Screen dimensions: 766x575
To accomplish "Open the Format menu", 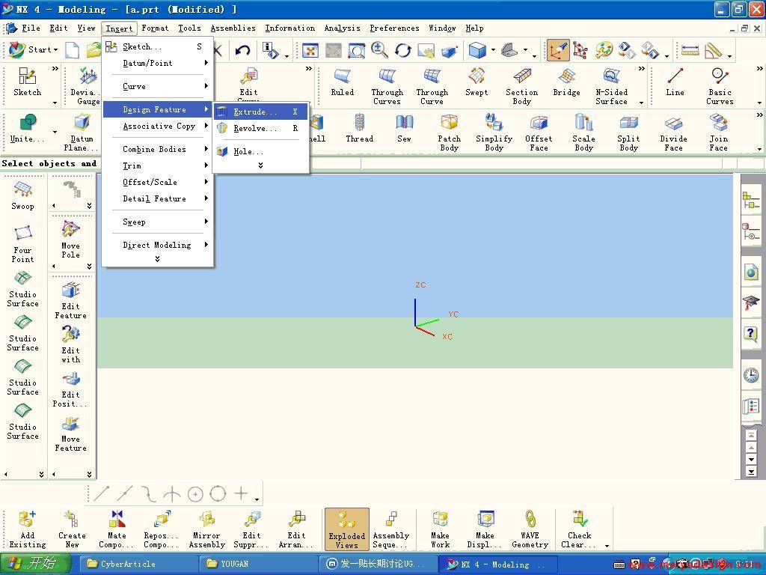I will 155,28.
